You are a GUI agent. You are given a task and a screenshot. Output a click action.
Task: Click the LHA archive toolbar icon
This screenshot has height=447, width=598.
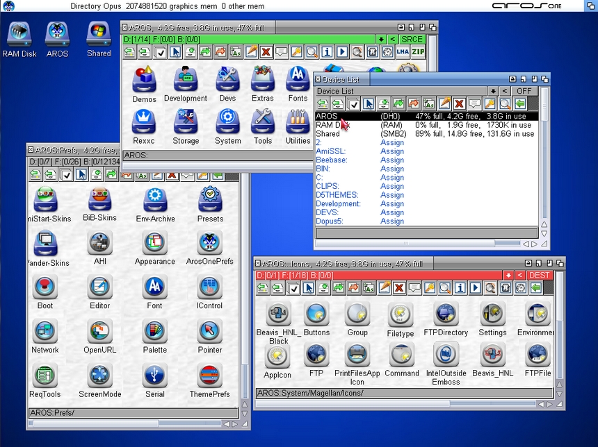click(x=403, y=52)
